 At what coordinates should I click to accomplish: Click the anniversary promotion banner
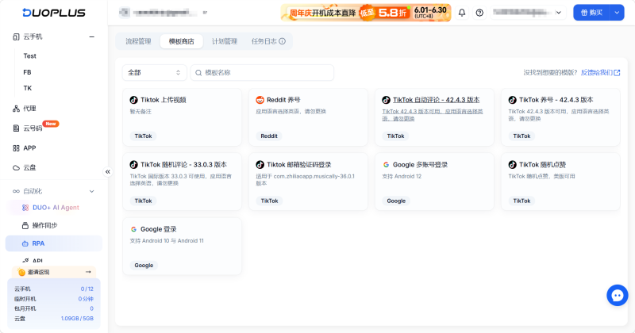tap(366, 13)
